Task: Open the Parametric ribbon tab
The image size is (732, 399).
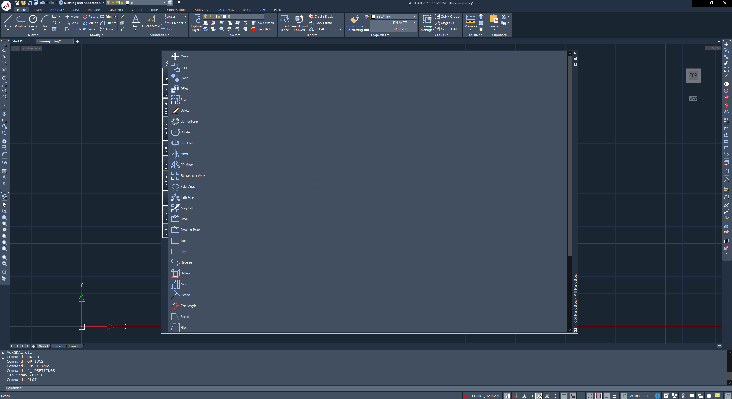Action: pyautogui.click(x=116, y=10)
